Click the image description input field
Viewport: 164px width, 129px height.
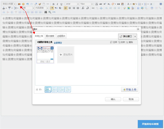point(45,62)
